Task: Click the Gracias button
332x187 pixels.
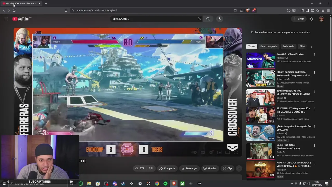Action: click(210, 168)
